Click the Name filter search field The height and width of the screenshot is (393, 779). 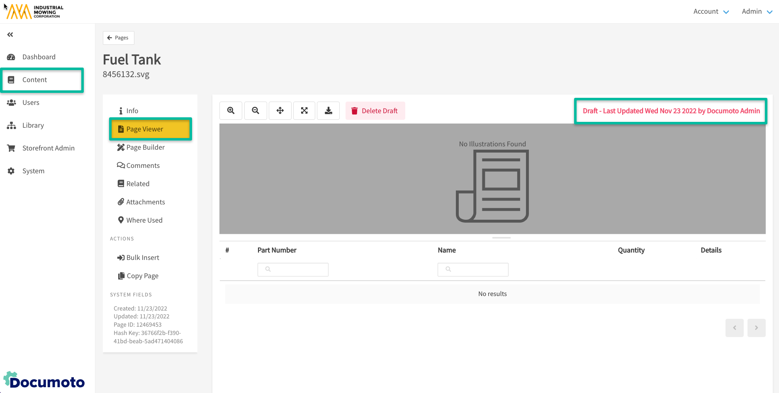(473, 269)
